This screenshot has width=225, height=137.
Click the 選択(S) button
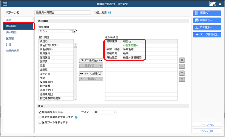tap(91, 66)
